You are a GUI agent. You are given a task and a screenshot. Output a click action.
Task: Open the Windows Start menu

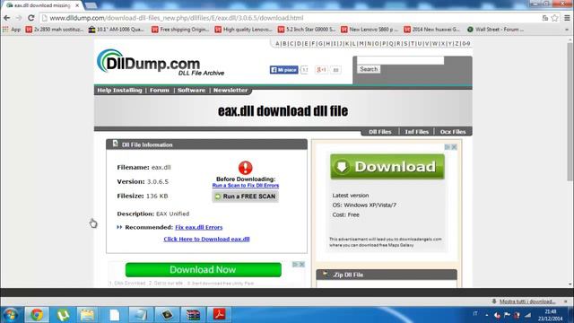click(11, 315)
